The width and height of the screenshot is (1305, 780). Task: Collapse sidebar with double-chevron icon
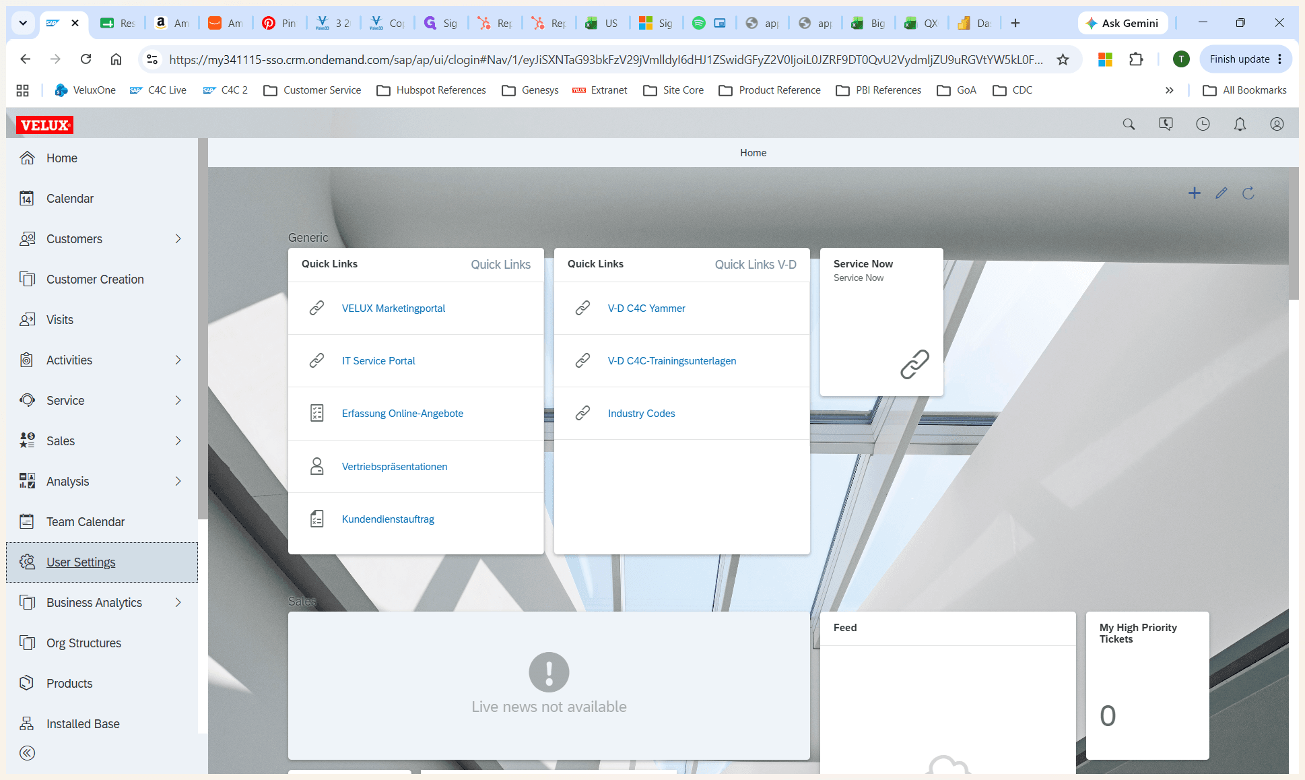[27, 753]
